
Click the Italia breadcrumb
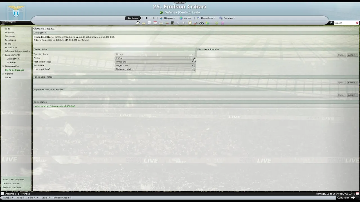point(20,198)
